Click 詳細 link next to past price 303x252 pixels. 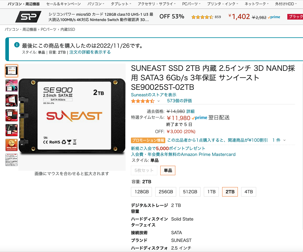tap(190, 111)
